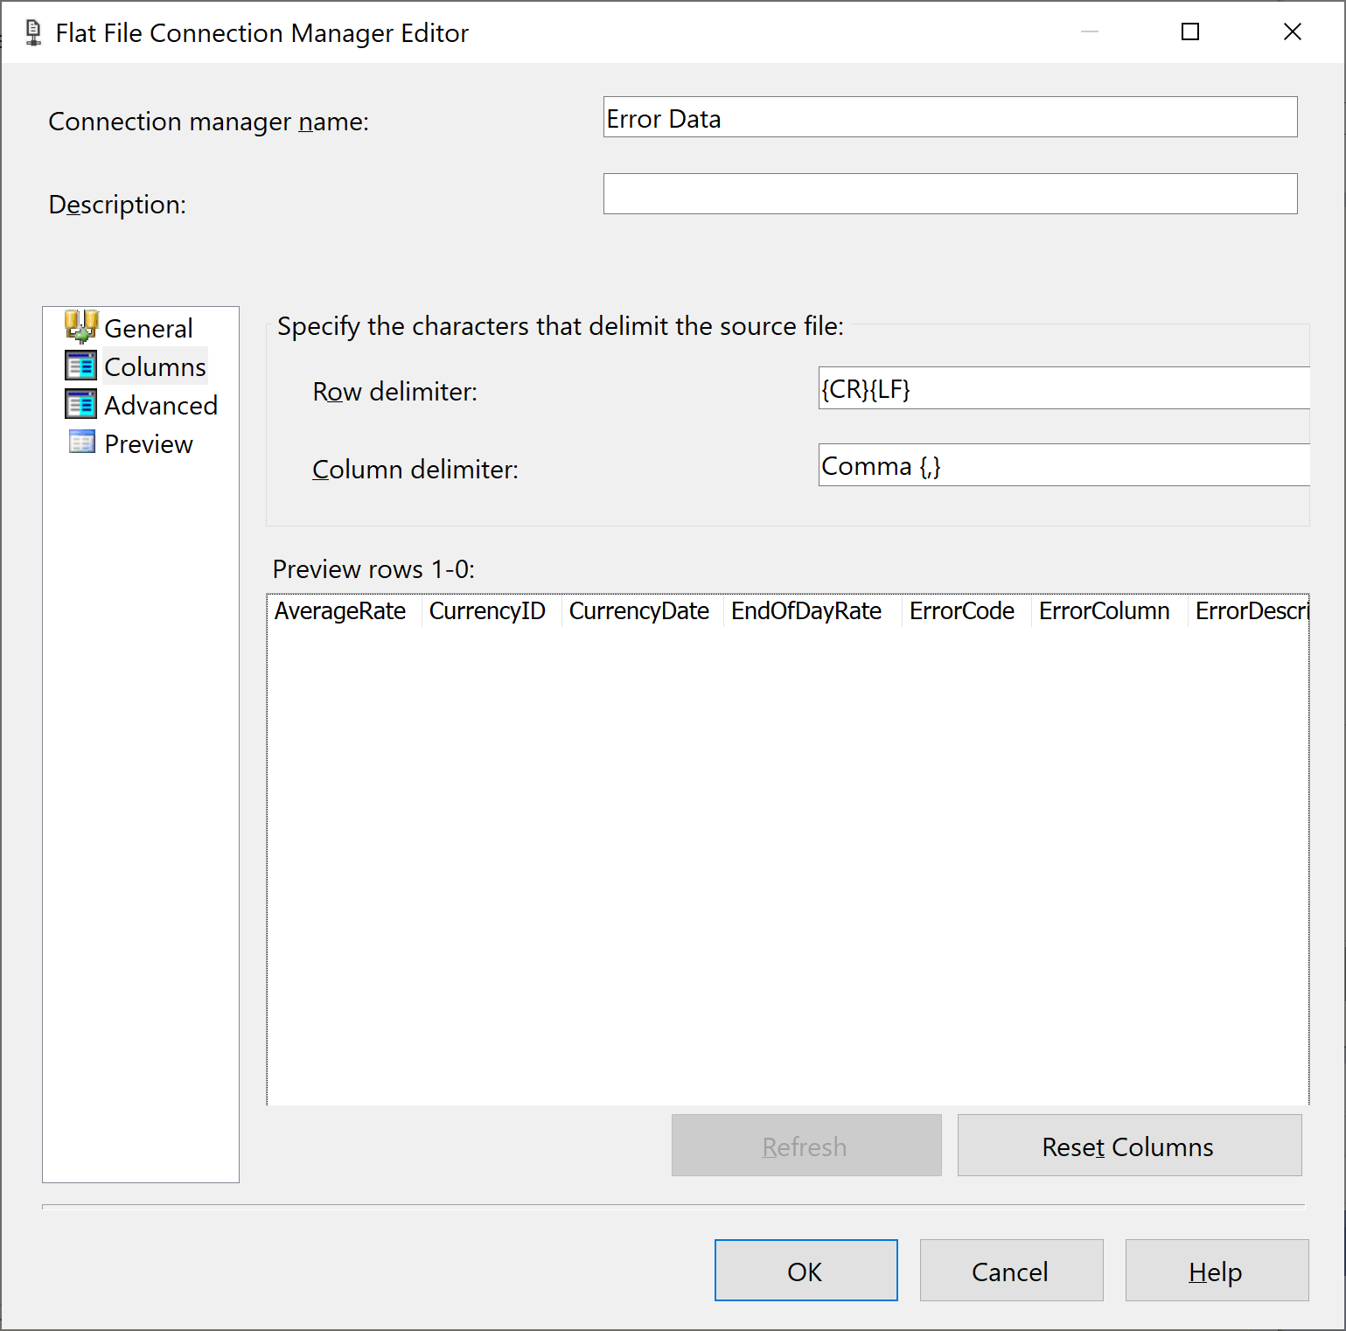
Task: Click the ErrorCode column header
Action: (x=960, y=610)
